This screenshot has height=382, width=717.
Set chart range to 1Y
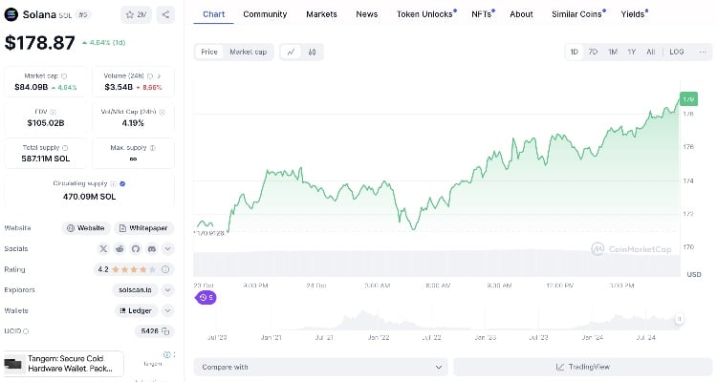pyautogui.click(x=632, y=53)
